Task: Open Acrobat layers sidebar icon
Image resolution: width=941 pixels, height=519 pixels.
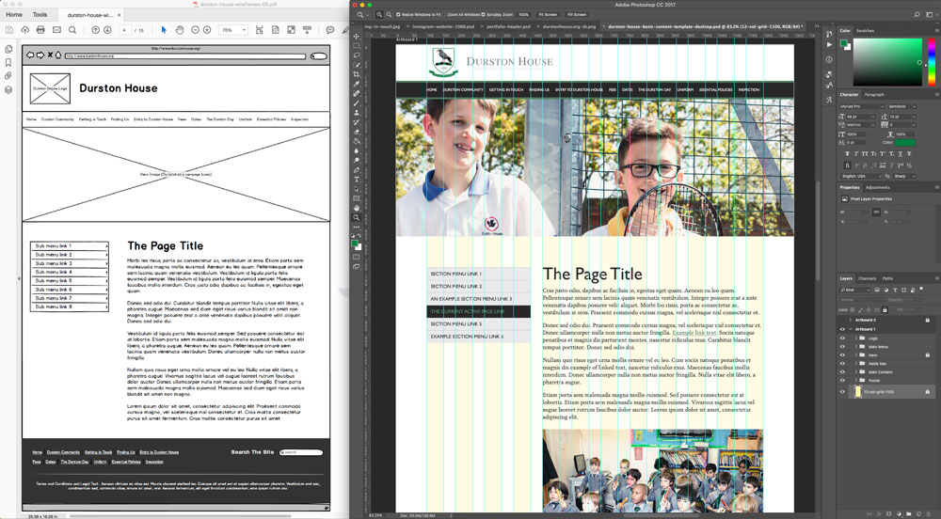Action: tap(8, 90)
